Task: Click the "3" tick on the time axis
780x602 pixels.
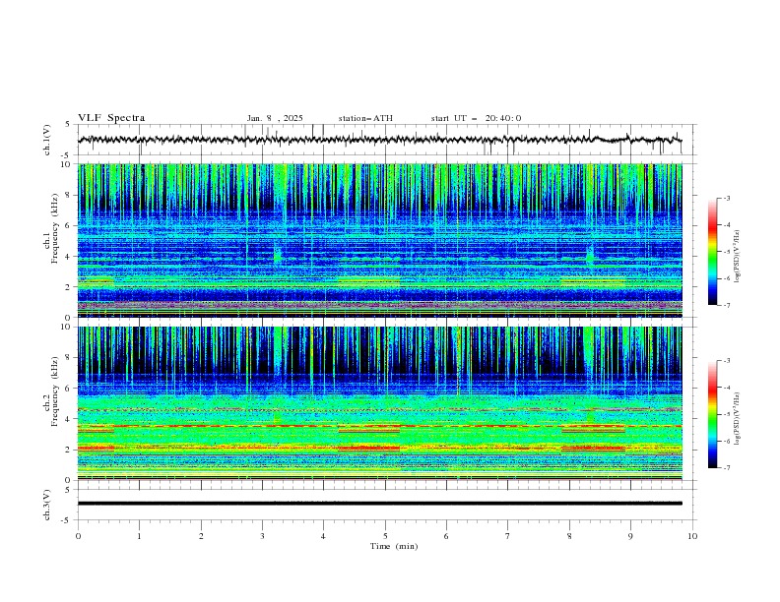Action: coord(262,536)
